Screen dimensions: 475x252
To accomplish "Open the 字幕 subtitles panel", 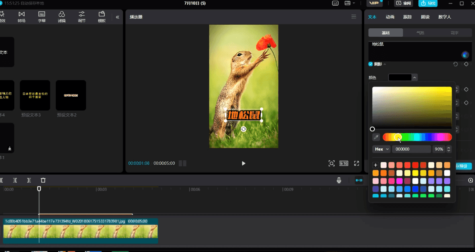I will [41, 17].
